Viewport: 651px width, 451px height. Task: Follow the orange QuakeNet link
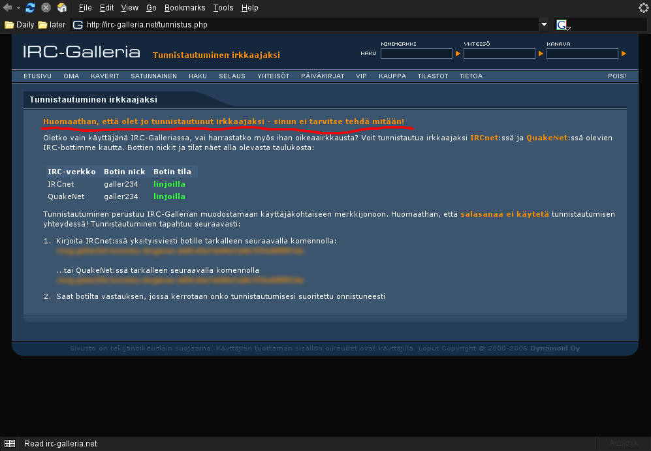547,138
